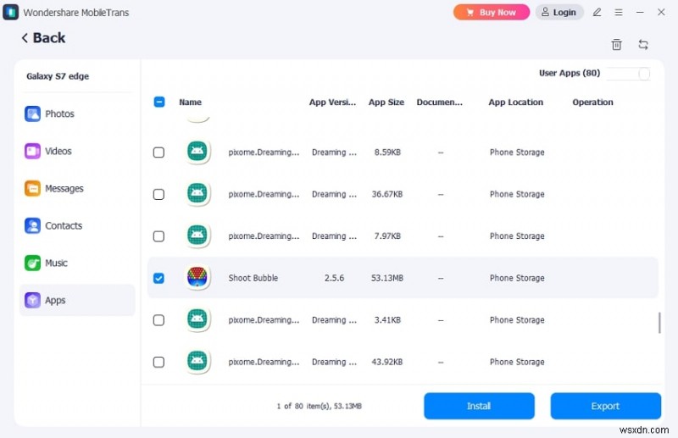
Task: Click the Android icon of 8.59KB app
Action: click(x=197, y=152)
